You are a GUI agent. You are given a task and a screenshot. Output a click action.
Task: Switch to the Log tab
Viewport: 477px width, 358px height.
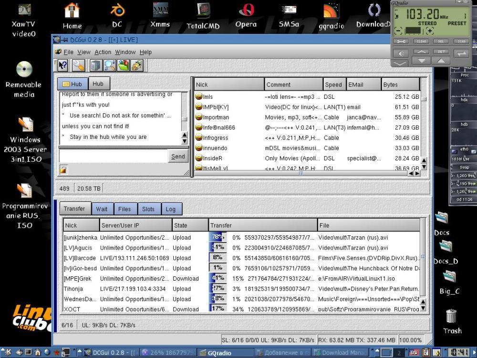click(171, 209)
